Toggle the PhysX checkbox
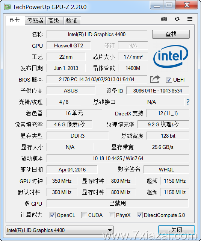201x241 pixels. 112,215
